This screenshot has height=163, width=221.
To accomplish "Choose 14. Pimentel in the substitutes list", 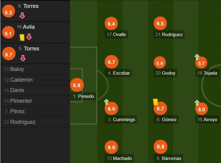I will (35, 101).
